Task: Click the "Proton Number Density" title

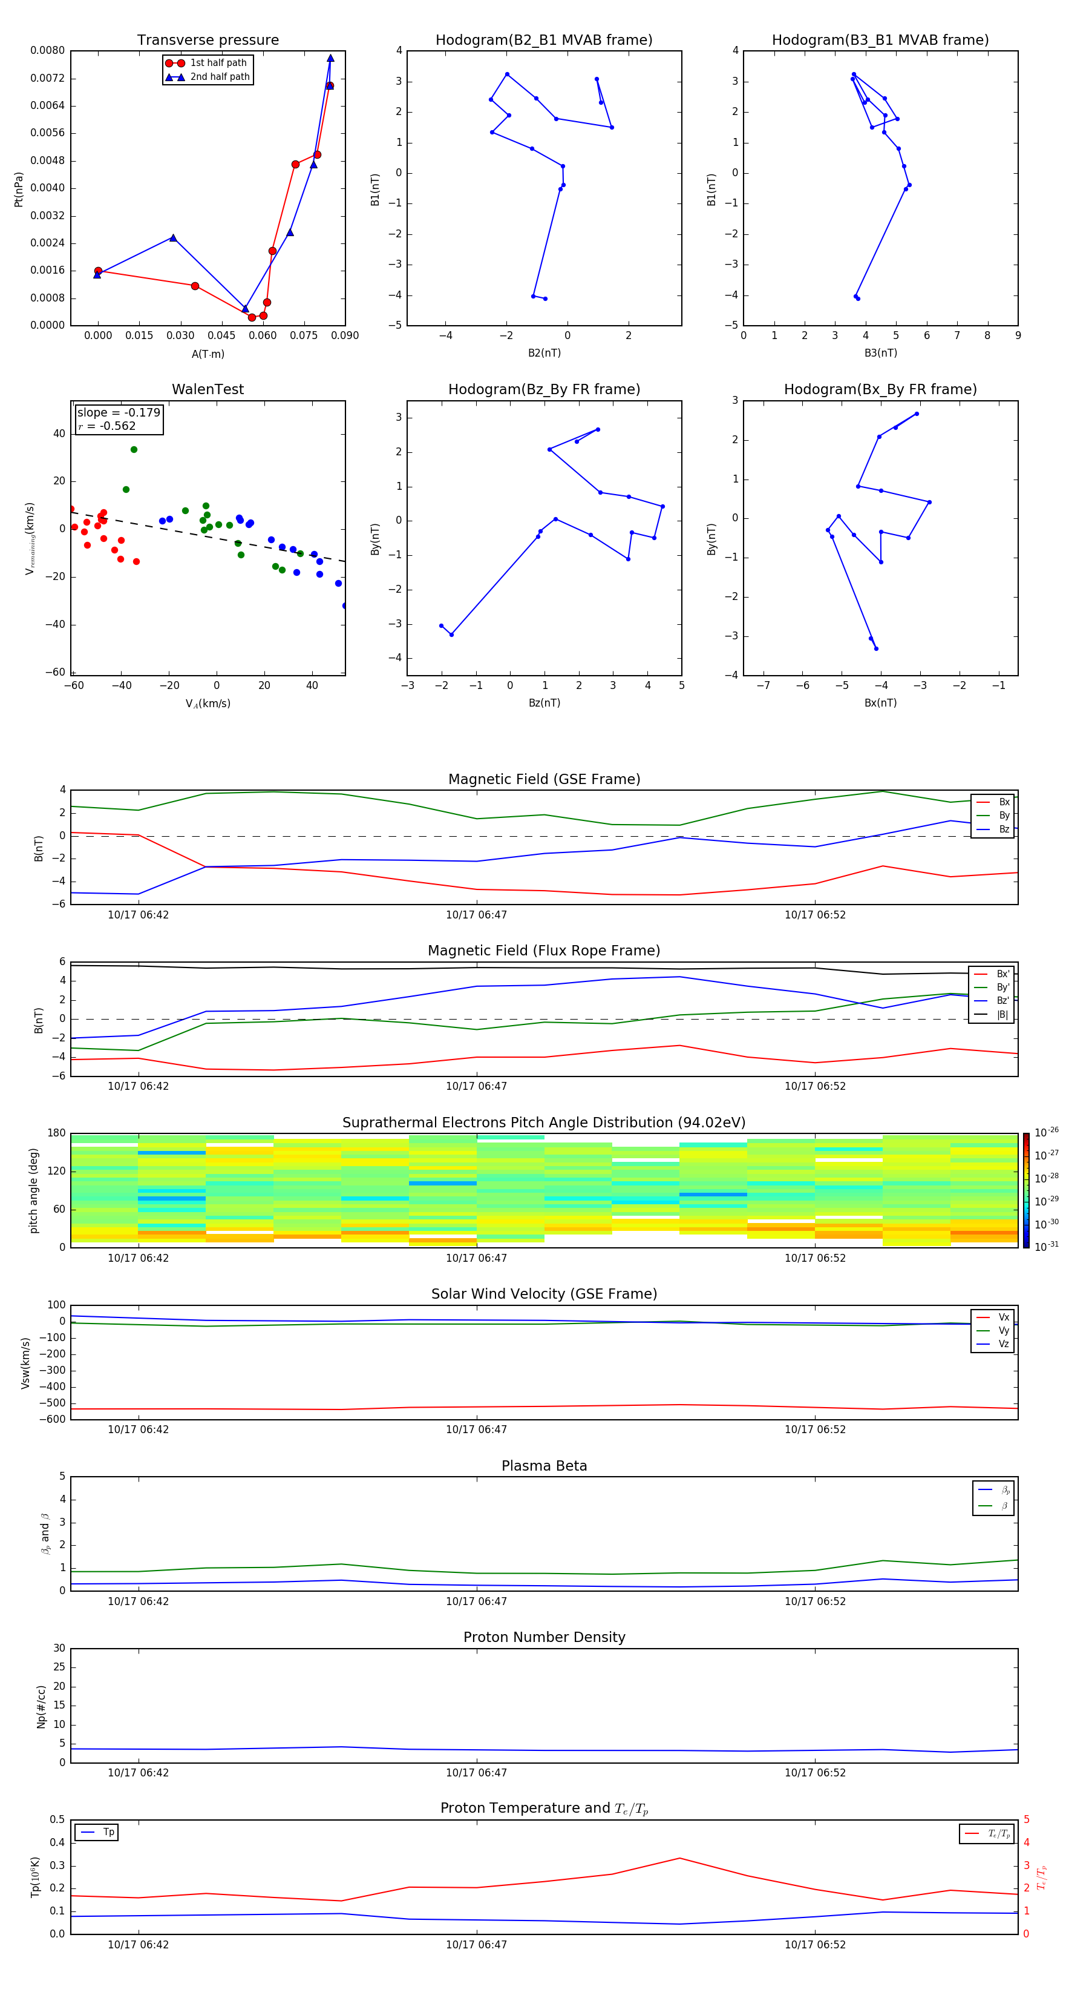Action: [x=544, y=1637]
